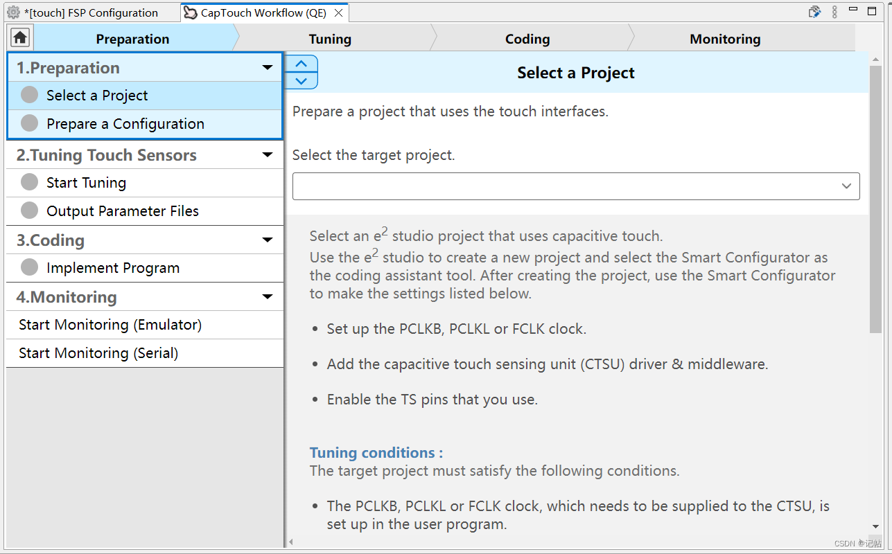Viewport: 892px width, 554px height.
Task: Click the down chevron beside Select a Project
Action: click(301, 81)
